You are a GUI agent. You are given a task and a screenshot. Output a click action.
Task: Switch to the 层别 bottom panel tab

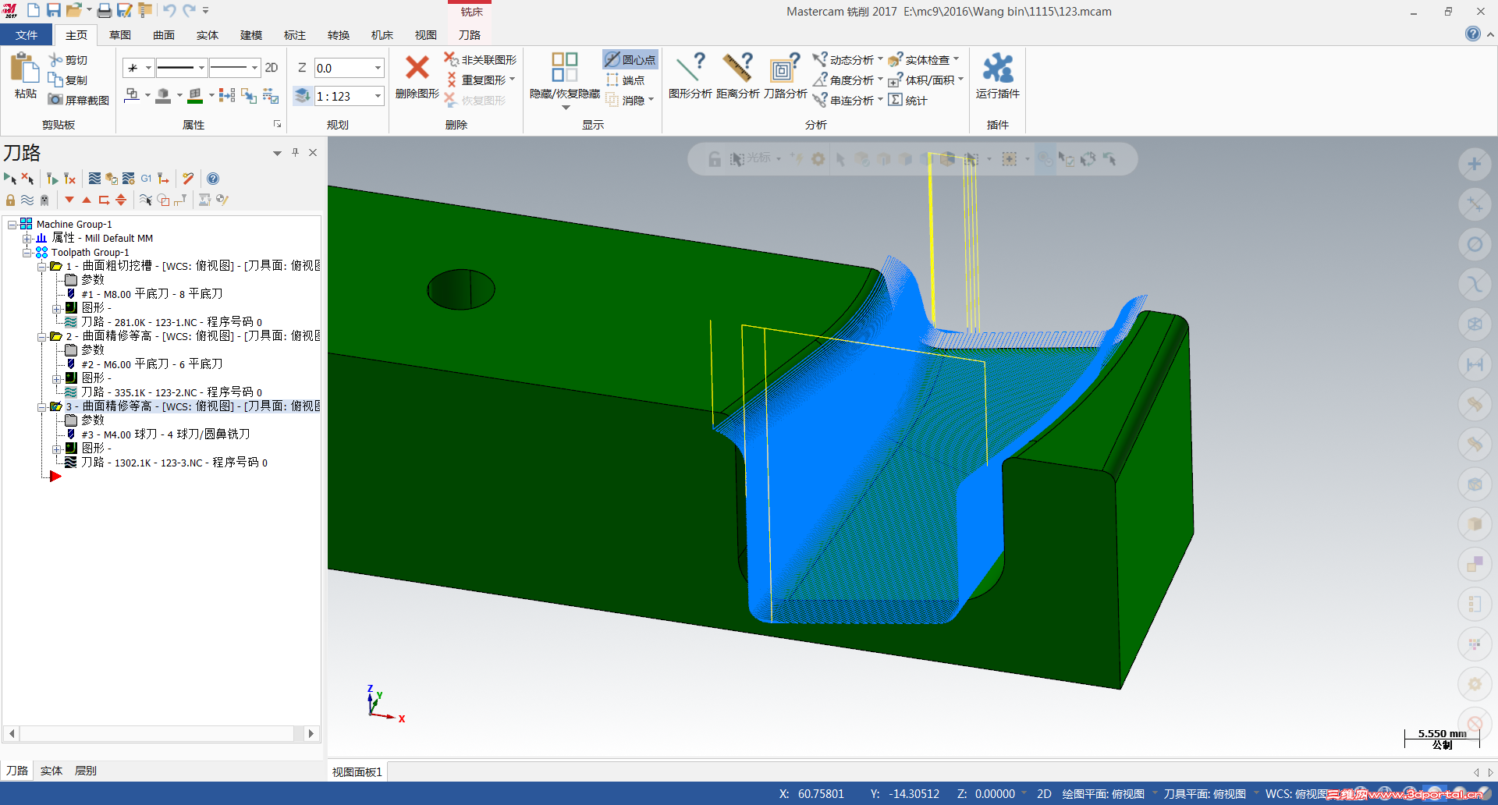86,771
